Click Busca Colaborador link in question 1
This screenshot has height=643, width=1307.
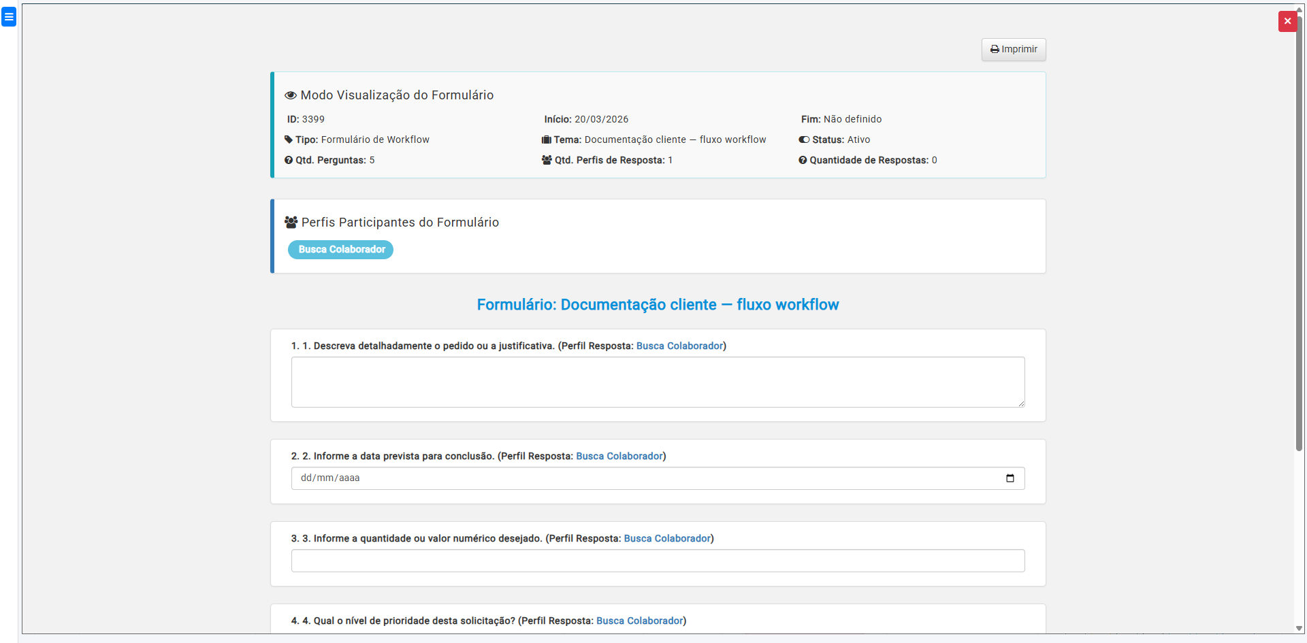tap(679, 346)
